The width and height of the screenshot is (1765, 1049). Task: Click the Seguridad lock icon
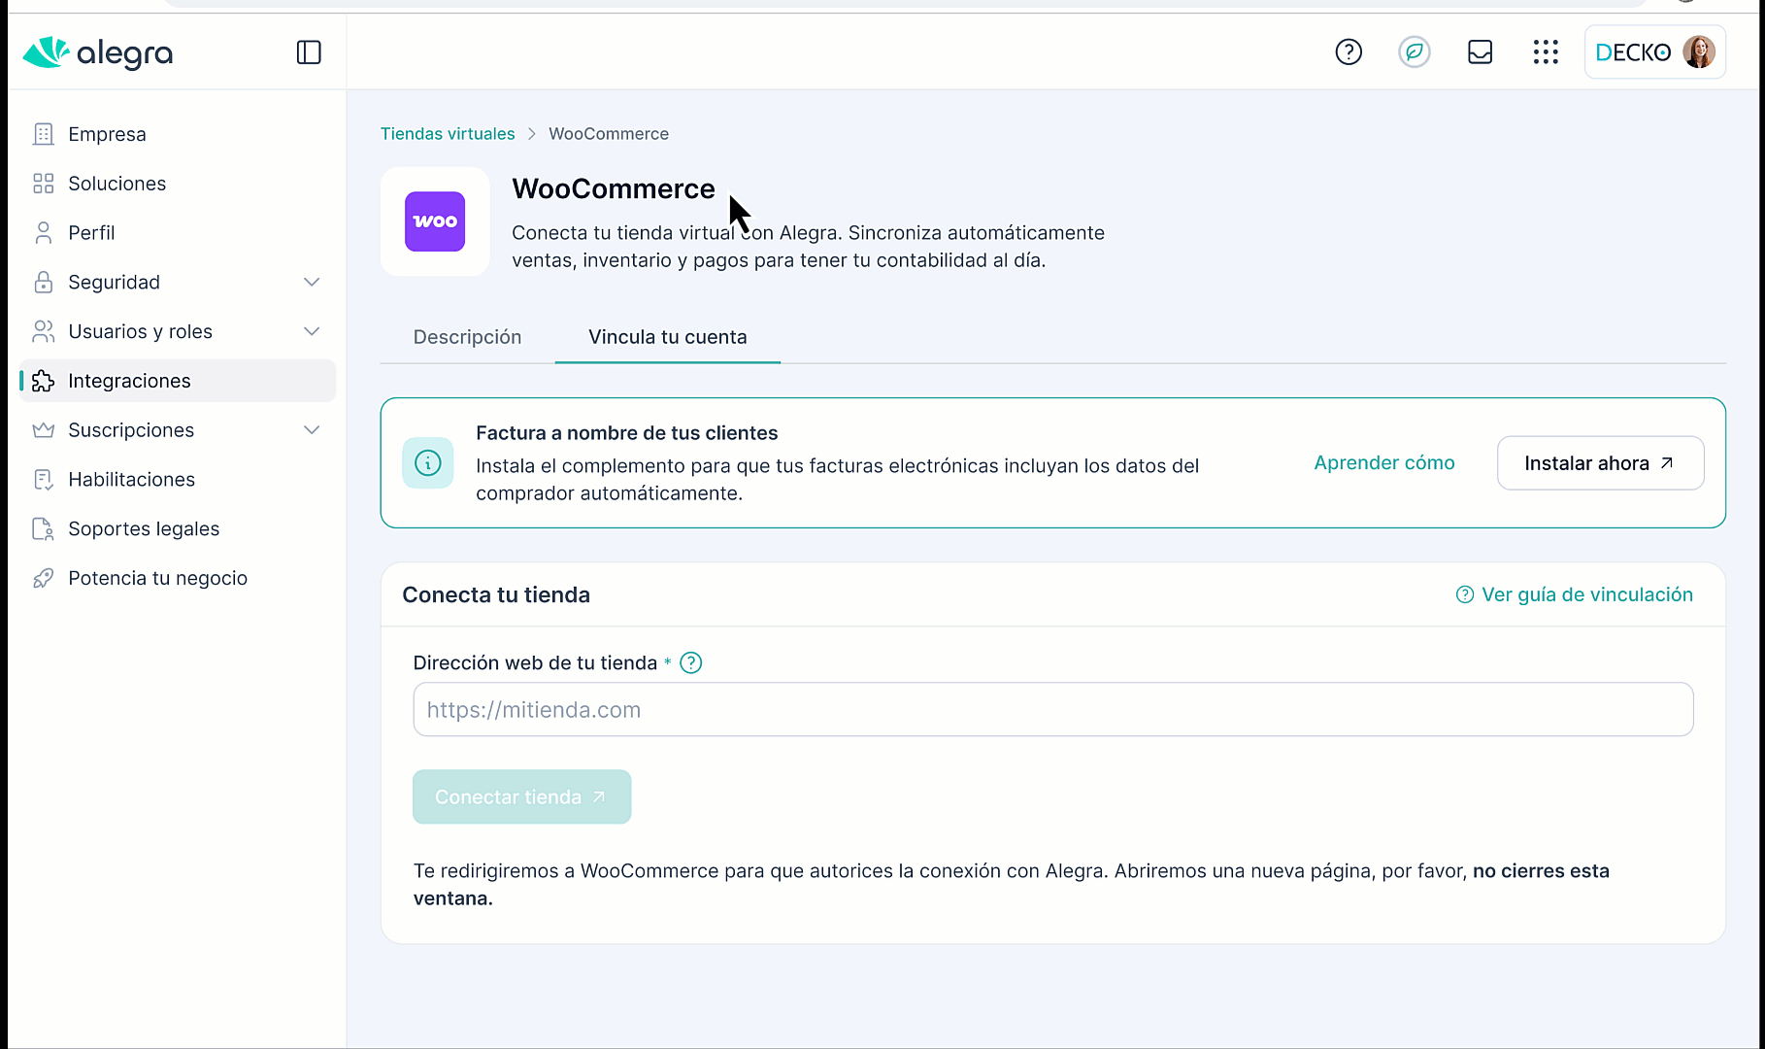pyautogui.click(x=43, y=283)
